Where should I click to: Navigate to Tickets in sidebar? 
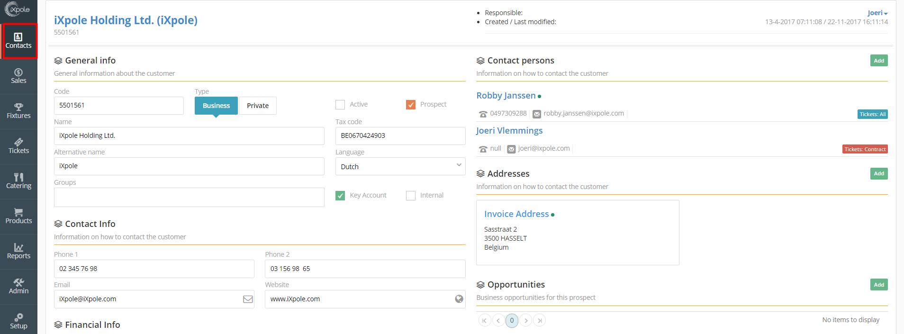pos(18,146)
